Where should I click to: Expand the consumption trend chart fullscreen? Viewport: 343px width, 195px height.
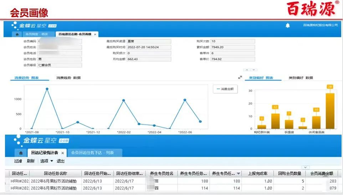tap(240, 77)
